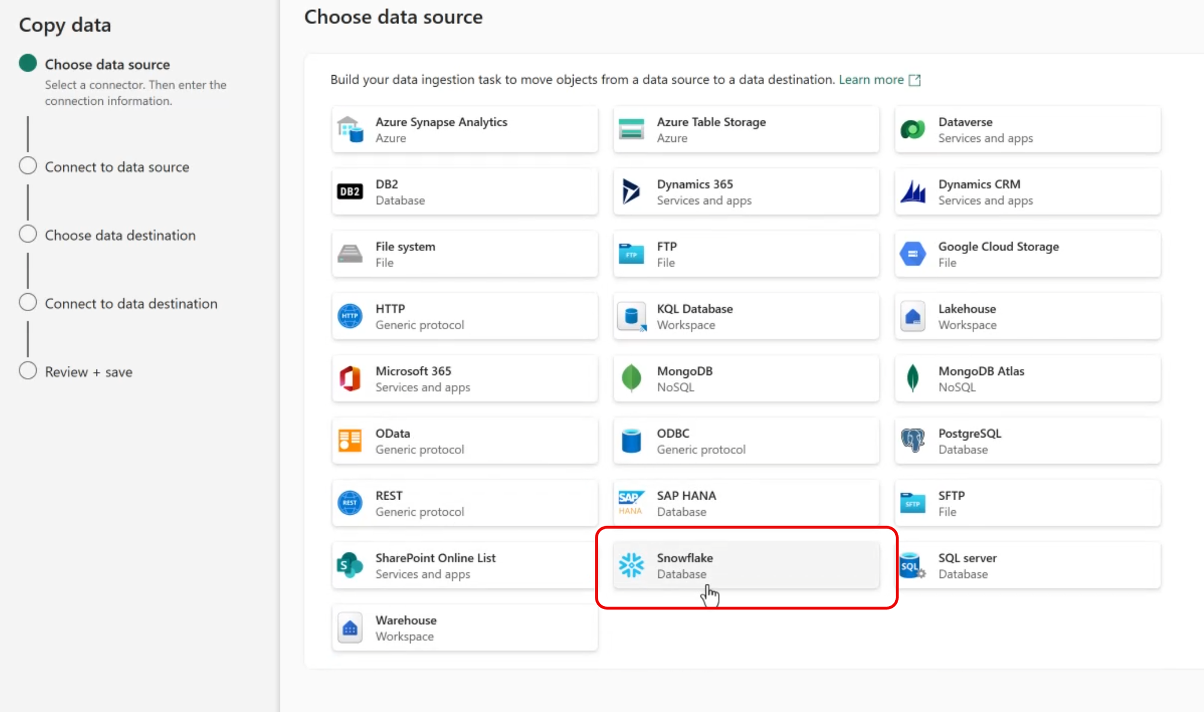Click the Dynamics 365 icon
The width and height of the screenshot is (1204, 712).
(631, 192)
